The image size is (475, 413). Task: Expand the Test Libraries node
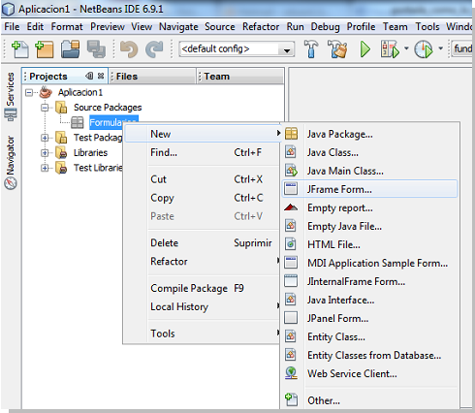click(45, 168)
